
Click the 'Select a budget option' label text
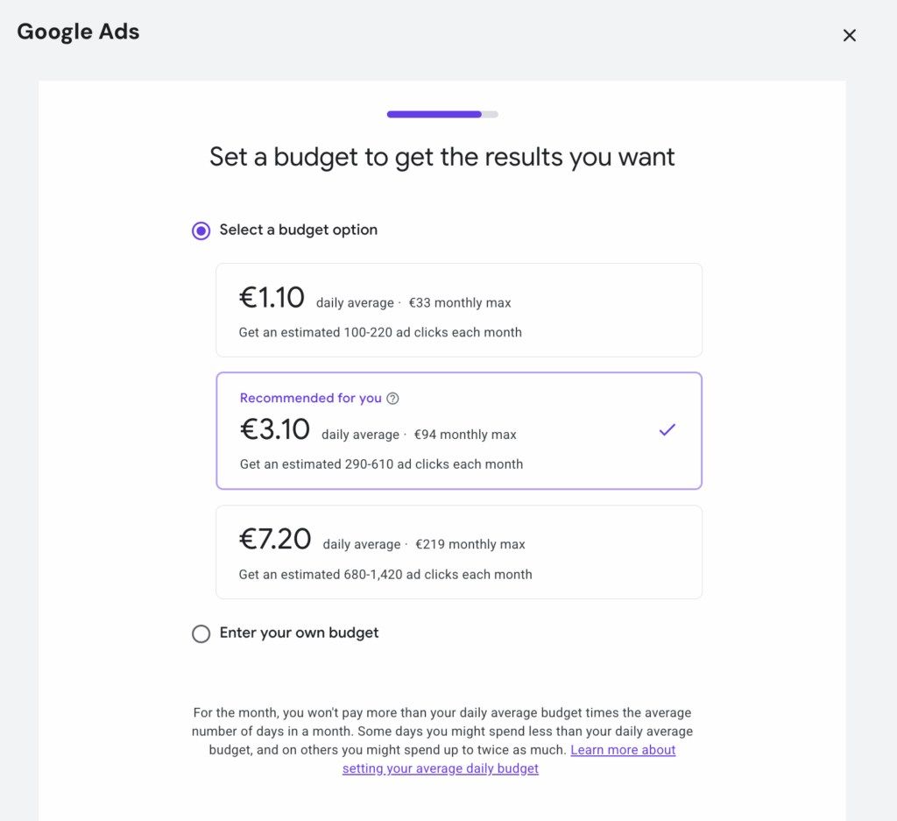(x=298, y=230)
